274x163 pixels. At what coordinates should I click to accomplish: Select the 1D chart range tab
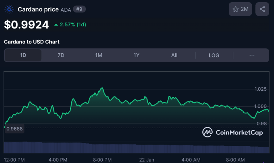pyautogui.click(x=23, y=55)
